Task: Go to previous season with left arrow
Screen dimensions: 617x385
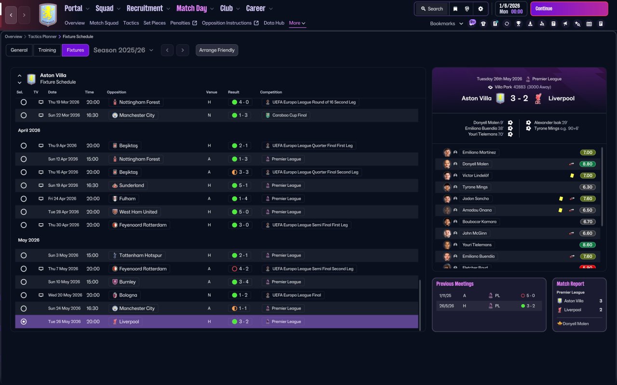Action: (167, 50)
